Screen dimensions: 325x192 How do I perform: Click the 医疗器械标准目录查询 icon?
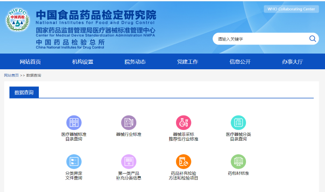[x=74, y=123]
